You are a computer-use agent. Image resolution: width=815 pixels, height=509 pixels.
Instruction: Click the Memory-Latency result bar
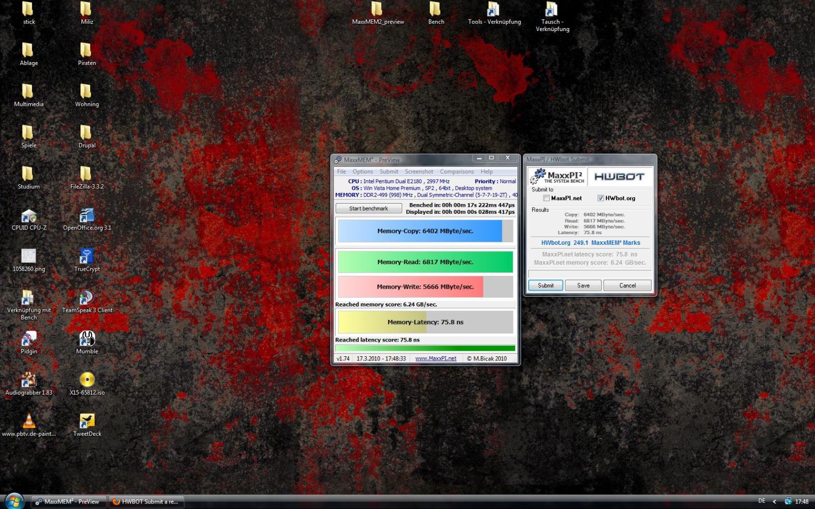[x=425, y=322]
